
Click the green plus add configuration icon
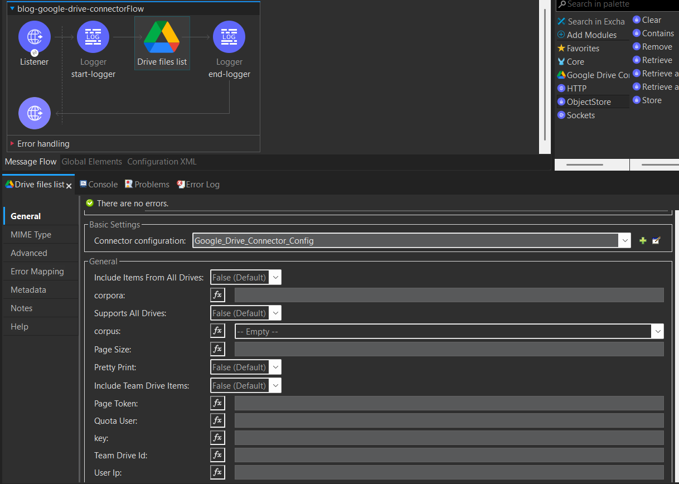(643, 241)
